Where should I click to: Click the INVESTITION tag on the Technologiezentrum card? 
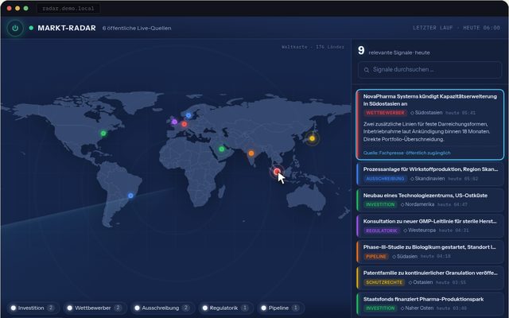[380, 205]
